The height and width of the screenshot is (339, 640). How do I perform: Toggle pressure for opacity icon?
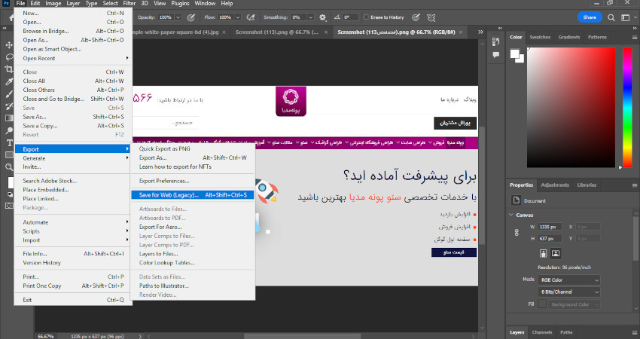coord(190,17)
